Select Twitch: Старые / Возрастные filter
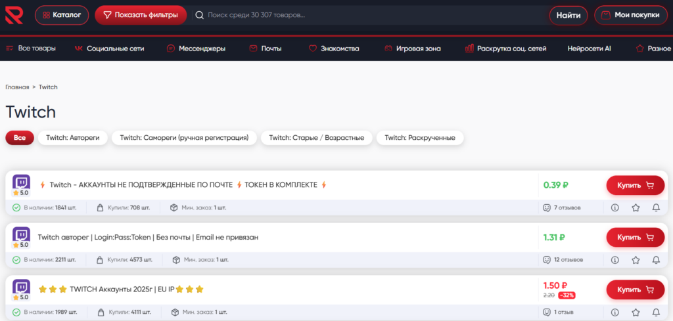Viewport: 673px width, 321px height. 317,138
